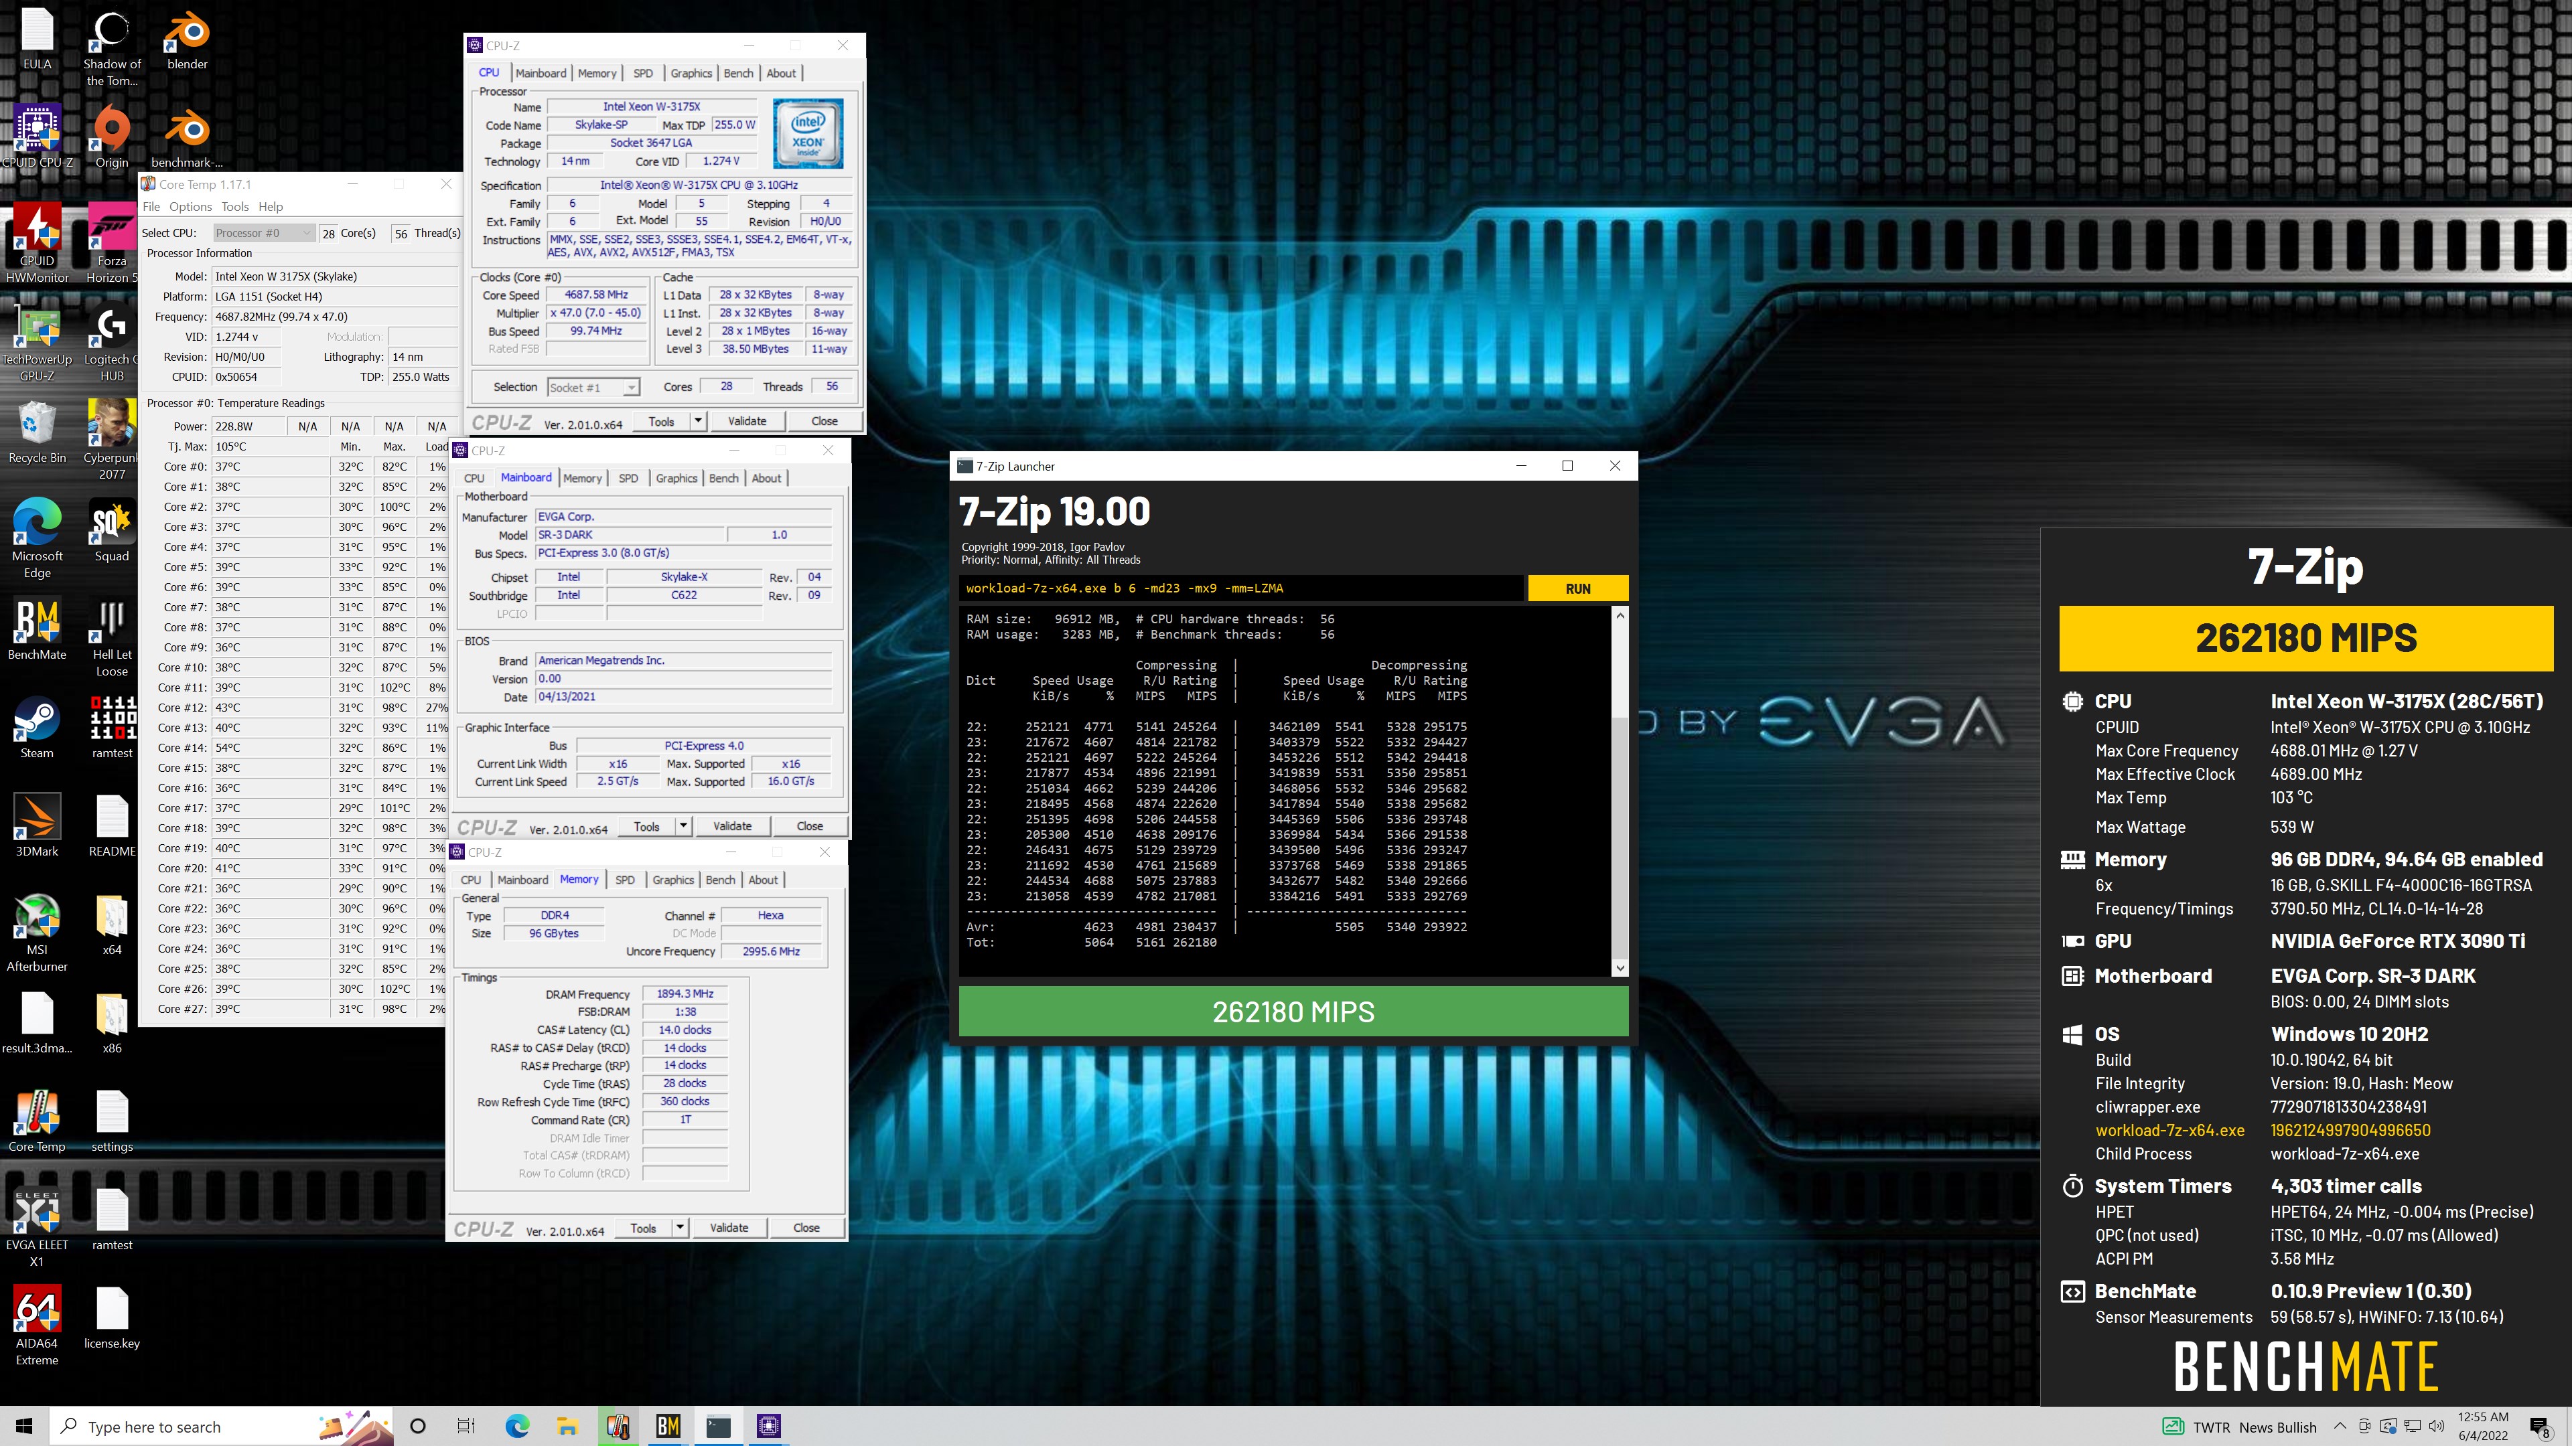Click the taskbar clock showing 12:55 AM

tap(2482, 1426)
